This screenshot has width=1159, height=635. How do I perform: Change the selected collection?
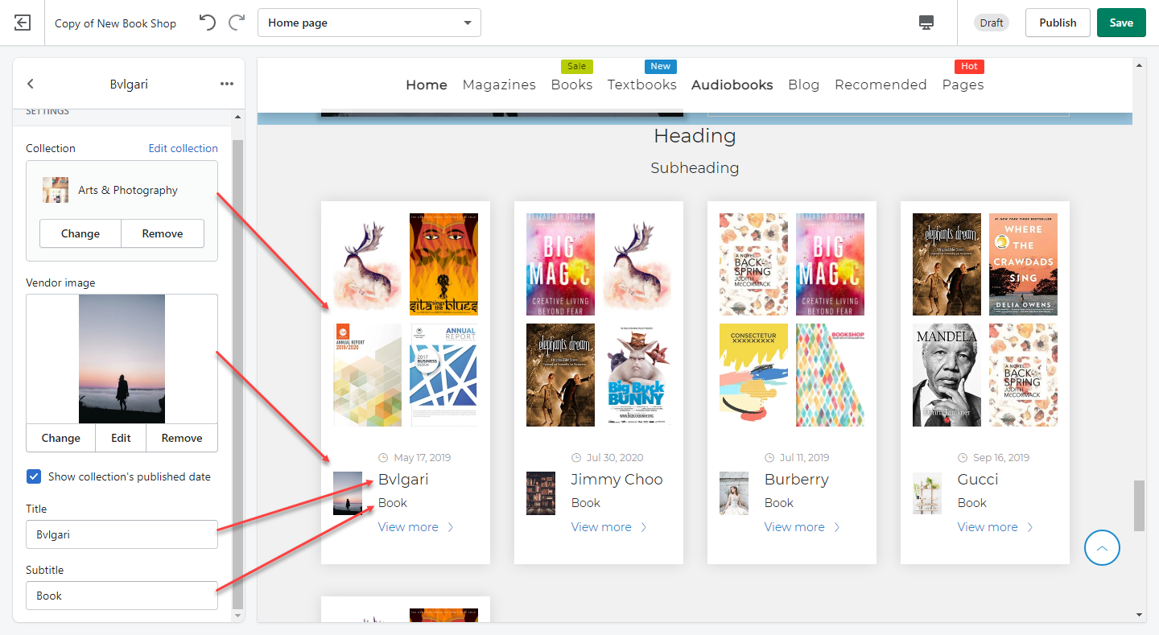[80, 233]
